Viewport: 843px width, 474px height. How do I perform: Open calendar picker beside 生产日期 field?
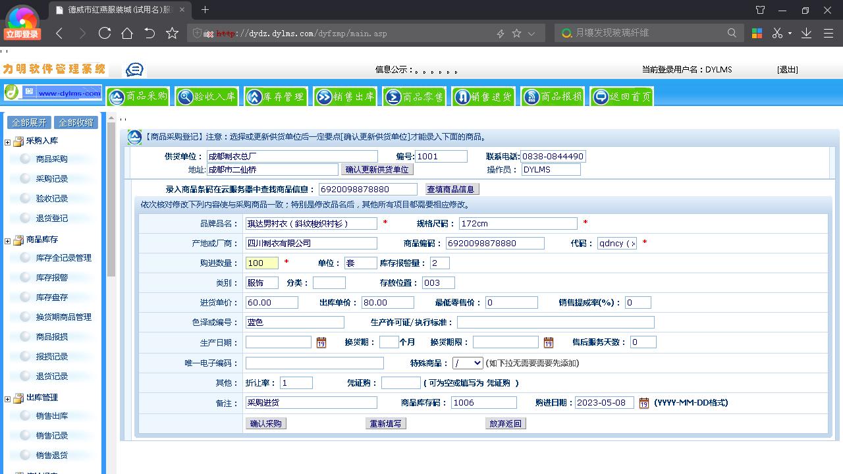(x=321, y=342)
